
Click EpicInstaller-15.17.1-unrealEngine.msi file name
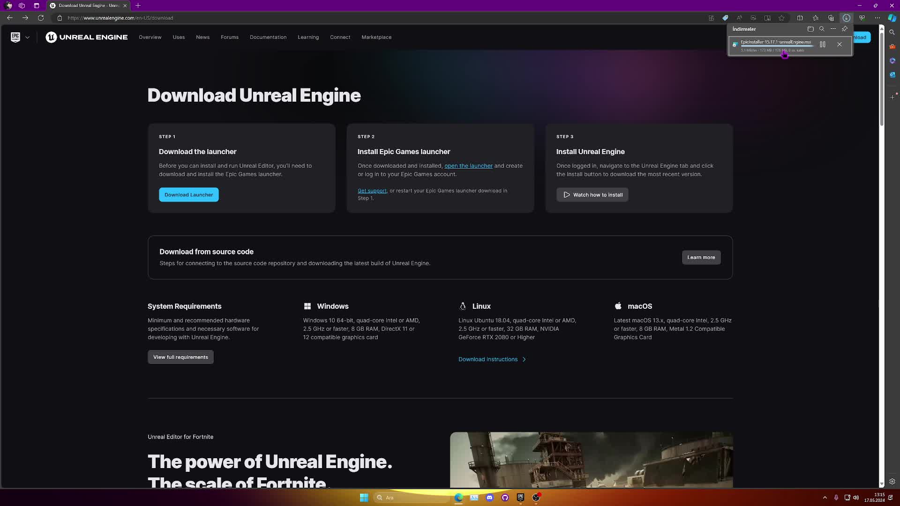(776, 42)
